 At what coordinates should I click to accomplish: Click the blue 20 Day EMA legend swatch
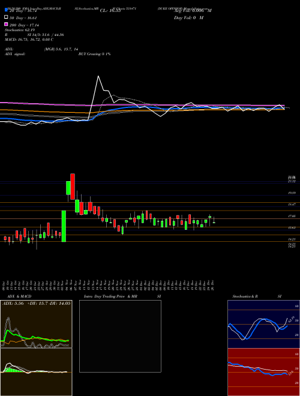pos(7,10)
